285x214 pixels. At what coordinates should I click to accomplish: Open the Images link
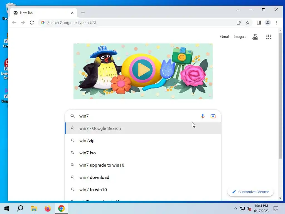240,37
